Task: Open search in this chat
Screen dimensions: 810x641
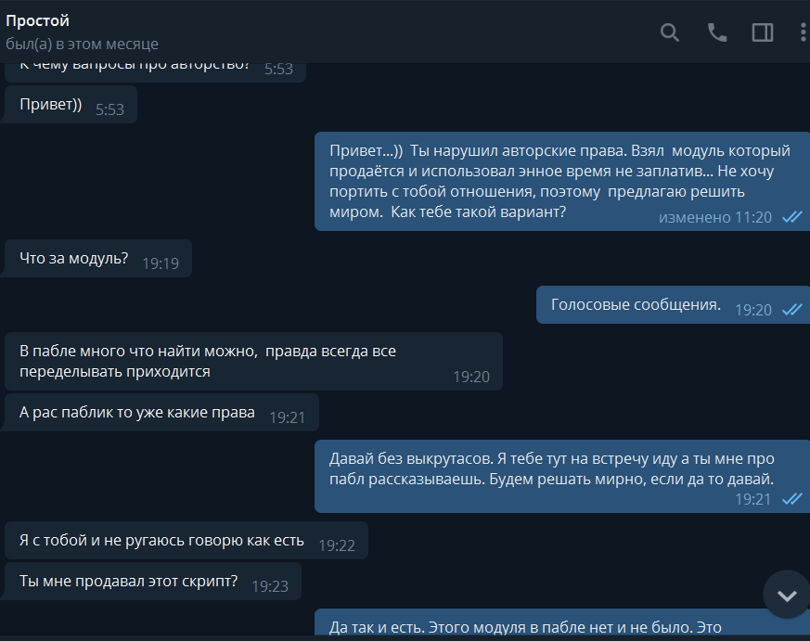Action: pos(670,32)
